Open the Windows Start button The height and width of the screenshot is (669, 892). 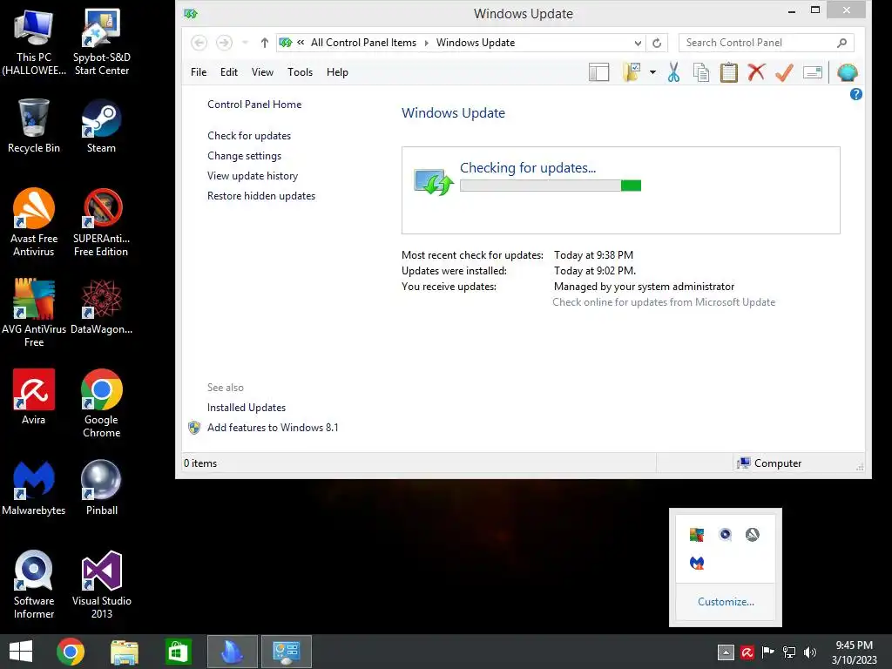coord(21,652)
